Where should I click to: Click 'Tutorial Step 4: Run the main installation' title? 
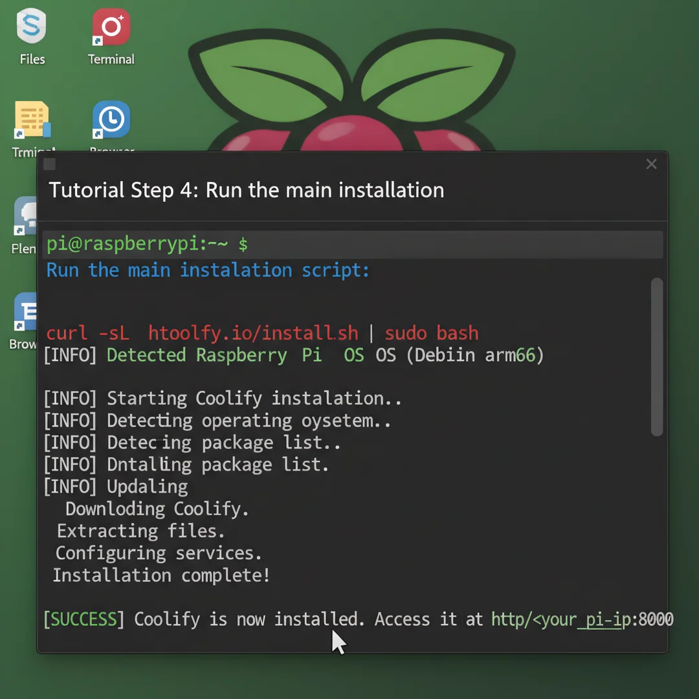tap(247, 190)
